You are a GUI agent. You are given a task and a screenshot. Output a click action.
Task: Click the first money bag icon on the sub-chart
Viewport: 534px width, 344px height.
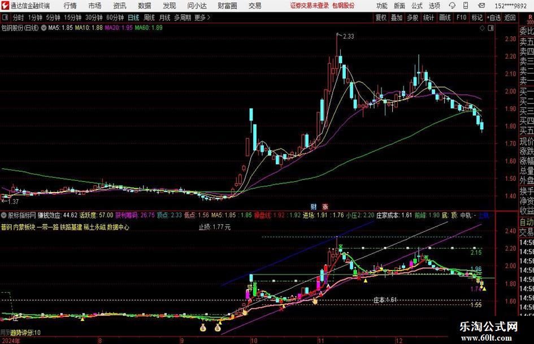[x=203, y=328]
